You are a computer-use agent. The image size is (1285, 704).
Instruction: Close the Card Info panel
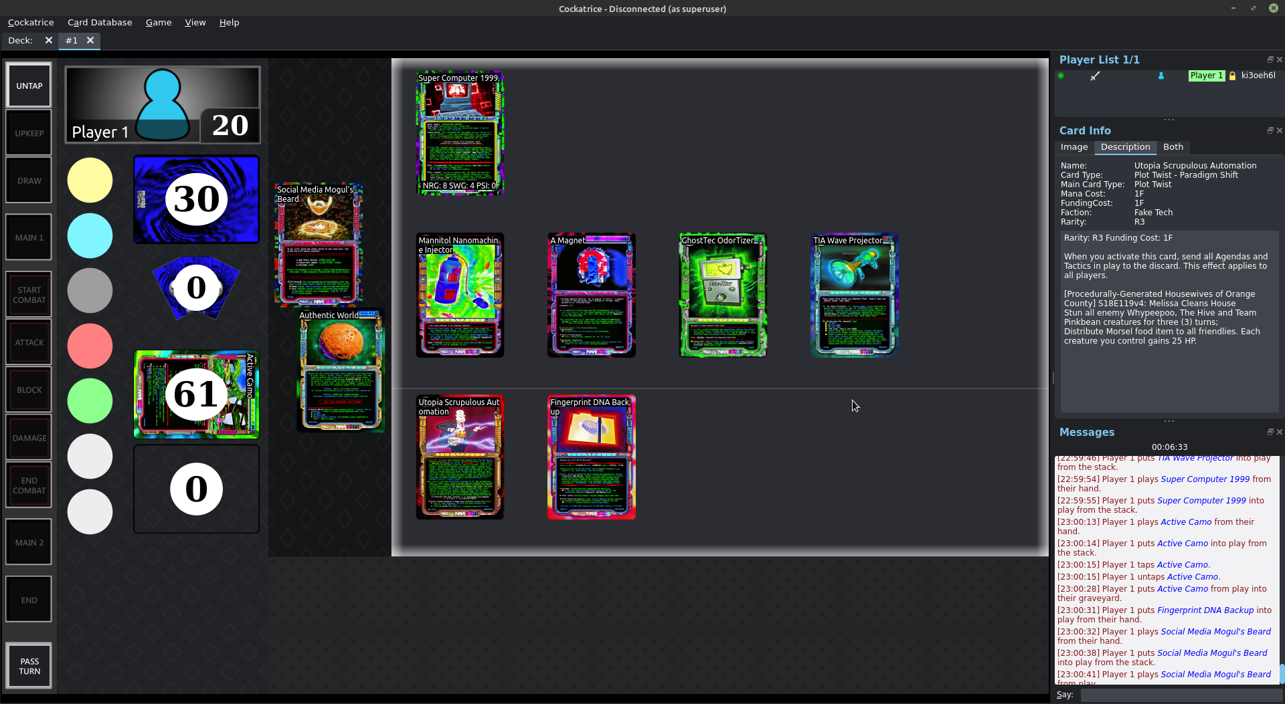coord(1279,130)
